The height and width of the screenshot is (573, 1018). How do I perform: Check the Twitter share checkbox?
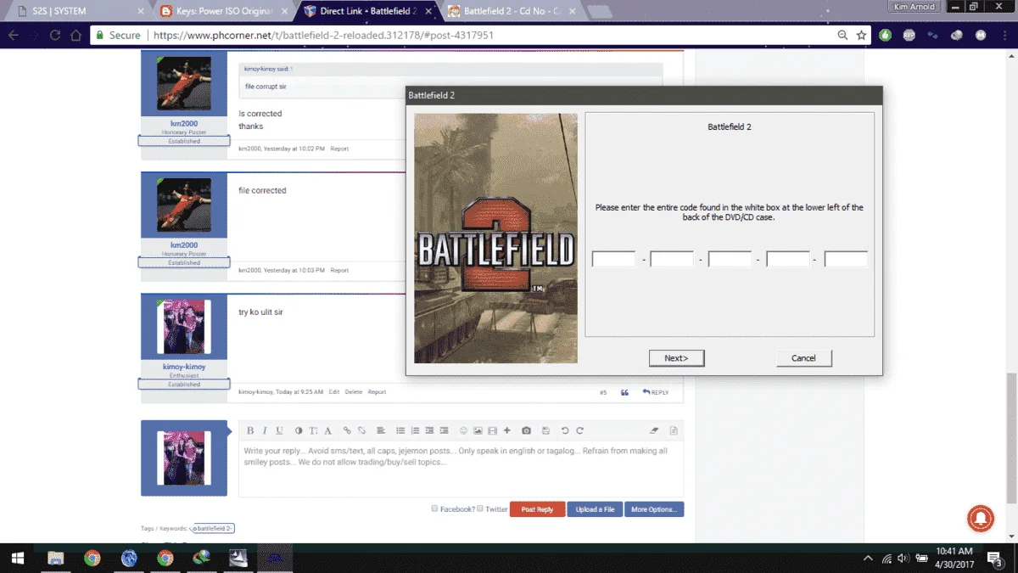(x=480, y=508)
